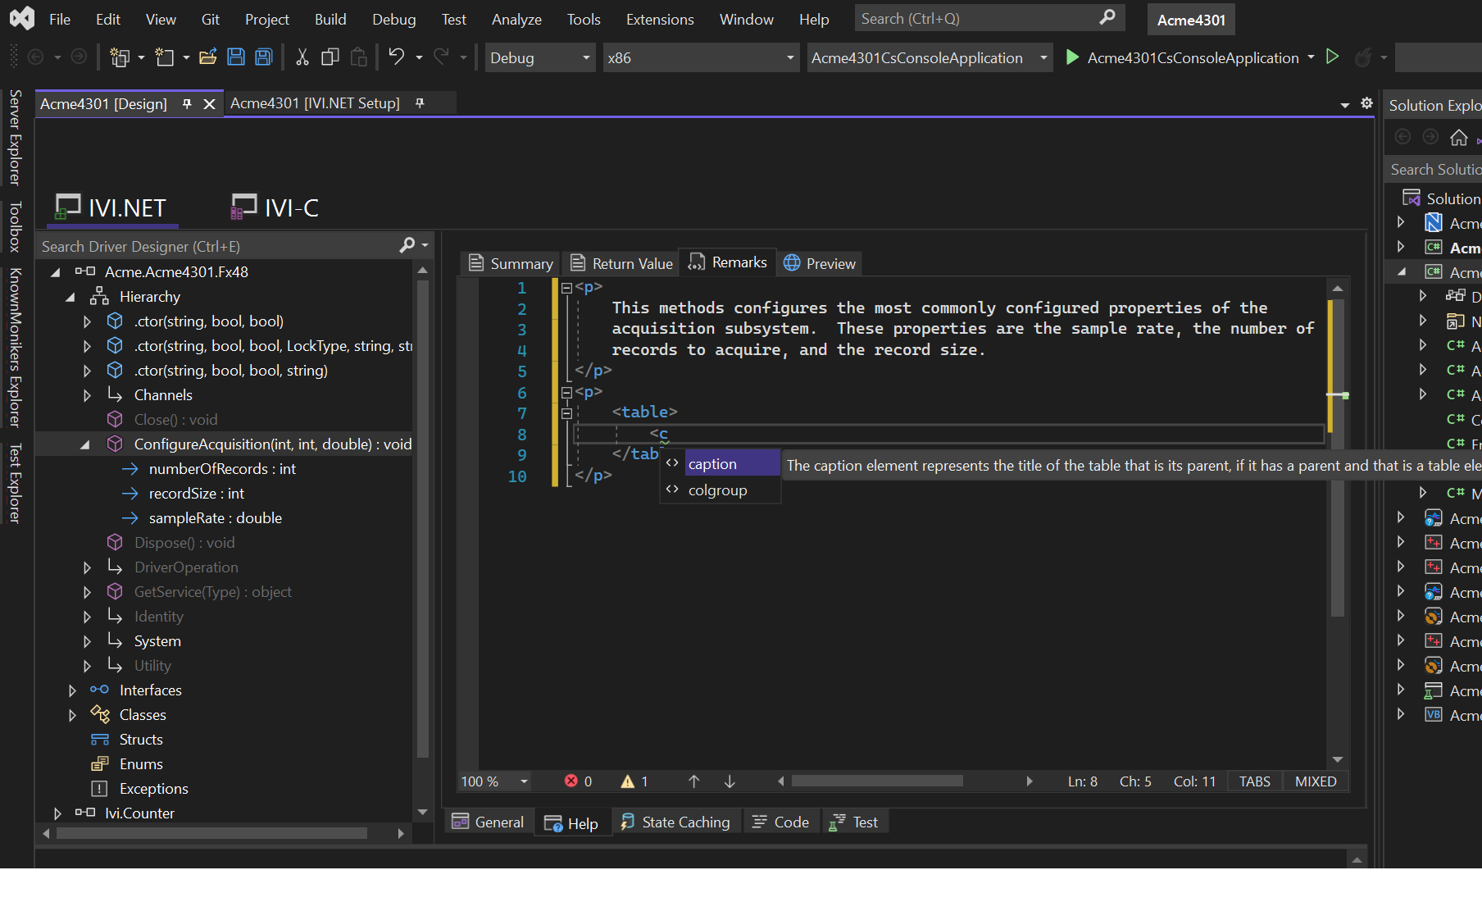
Task: Cut the selected text
Action: (301, 57)
